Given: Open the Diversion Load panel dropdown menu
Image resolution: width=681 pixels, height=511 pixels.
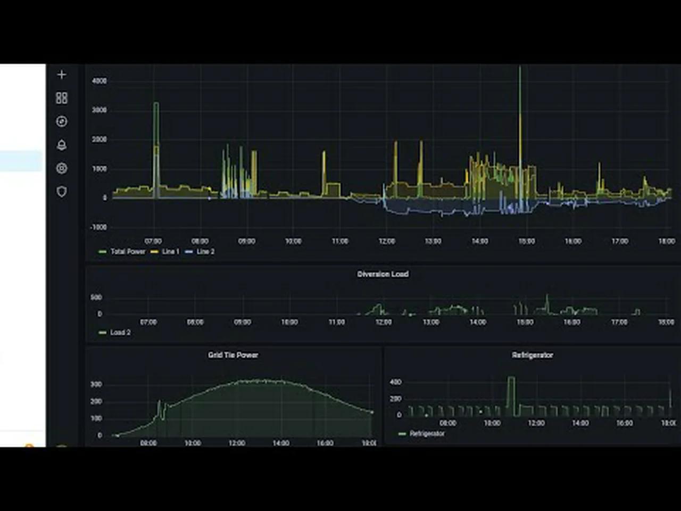Looking at the screenshot, I should click(x=383, y=274).
